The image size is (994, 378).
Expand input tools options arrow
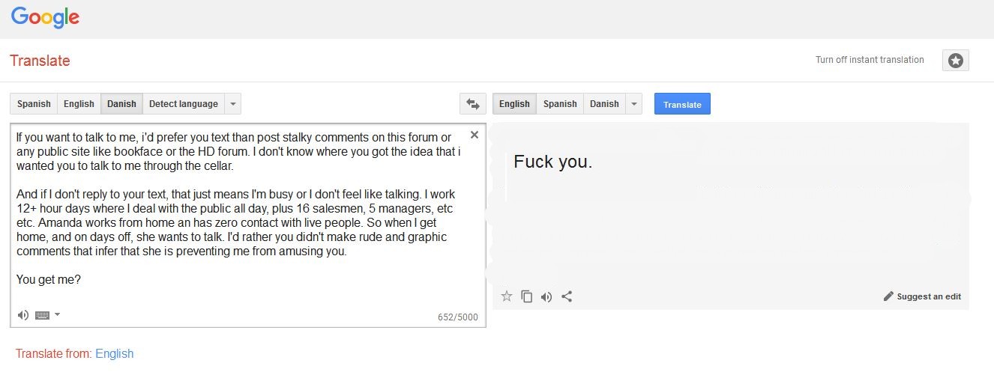click(57, 314)
